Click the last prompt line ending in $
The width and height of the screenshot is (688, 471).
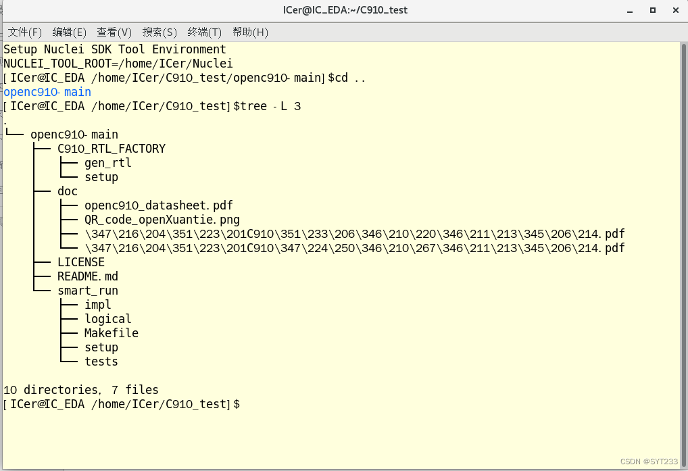[122, 404]
